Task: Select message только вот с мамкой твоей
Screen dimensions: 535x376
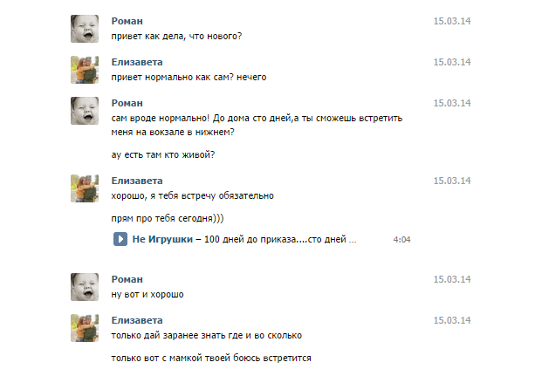Action: (x=211, y=358)
